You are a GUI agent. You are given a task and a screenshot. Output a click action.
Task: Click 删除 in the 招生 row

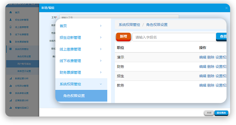[211, 76]
